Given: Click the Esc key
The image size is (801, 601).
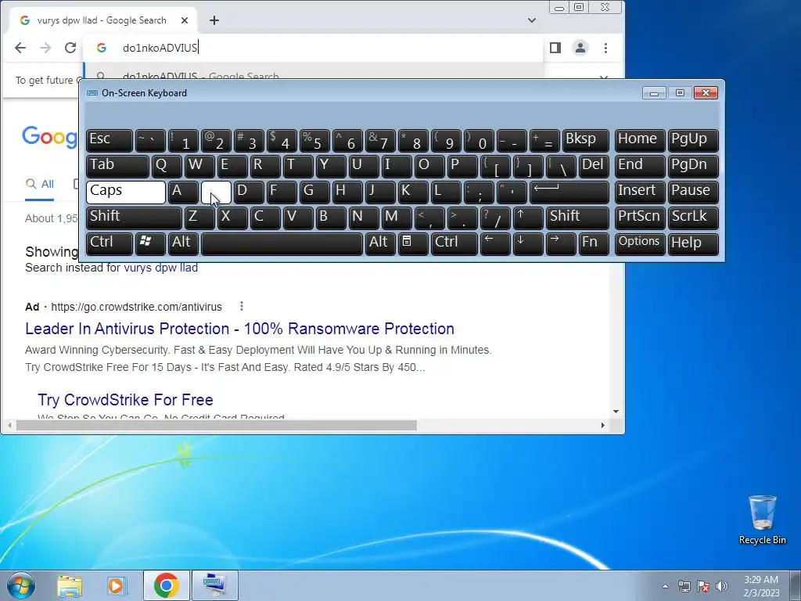Looking at the screenshot, I should (110, 141).
